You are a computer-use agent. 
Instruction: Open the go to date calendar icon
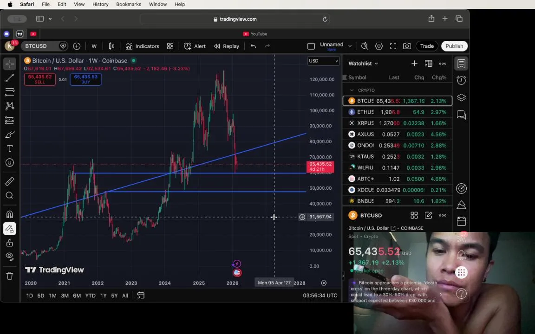[141, 295]
